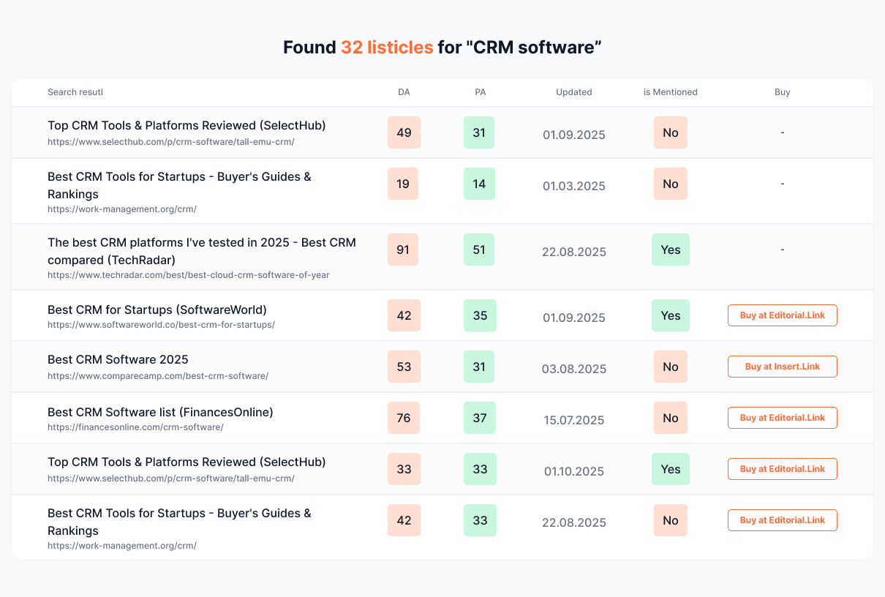Click the 32 listicles heading text
The height and width of the screenshot is (597, 885).
[x=387, y=48]
